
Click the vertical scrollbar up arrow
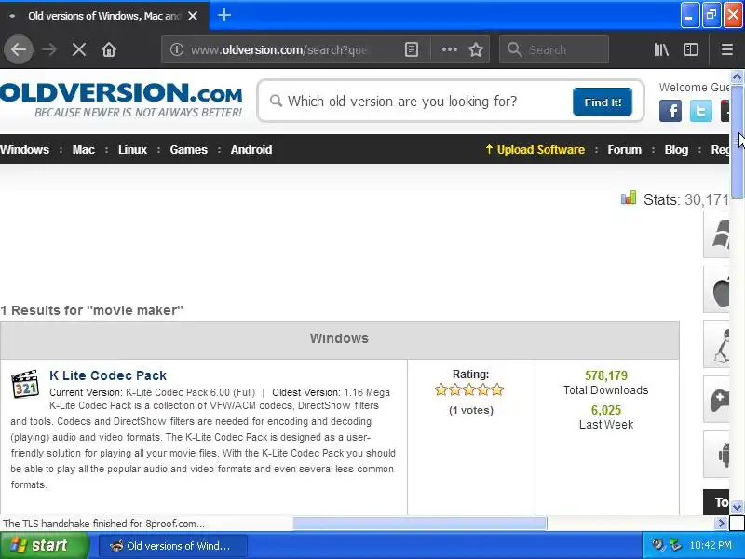(x=737, y=76)
